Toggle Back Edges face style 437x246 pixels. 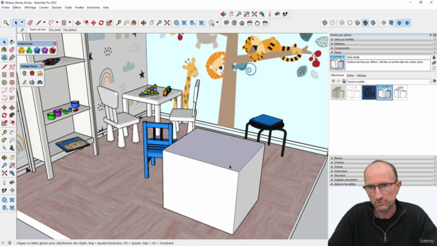333,23
